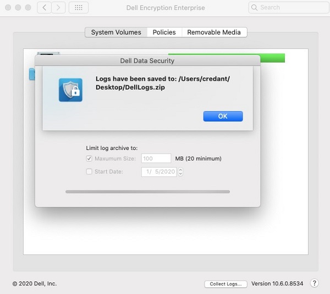This screenshot has width=330, height=294.
Task: Click the © 2020 Dell, Inc. text
Action: (x=35, y=284)
